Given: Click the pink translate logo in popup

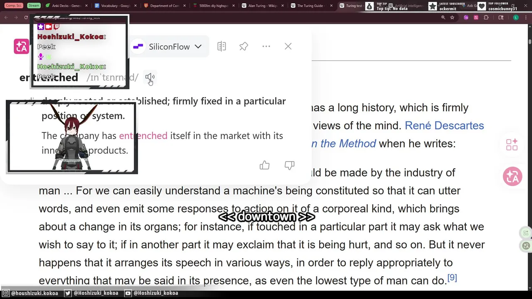Looking at the screenshot, I should (21, 47).
